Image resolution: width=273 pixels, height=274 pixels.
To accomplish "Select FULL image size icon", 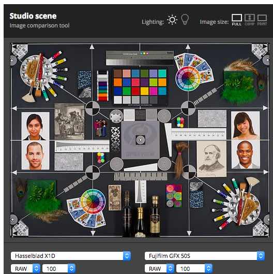I will [x=237, y=20].
